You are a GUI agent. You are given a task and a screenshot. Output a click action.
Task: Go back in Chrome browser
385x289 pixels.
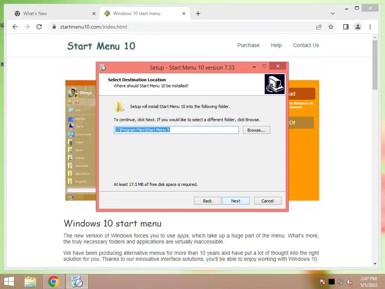pyautogui.click(x=15, y=27)
